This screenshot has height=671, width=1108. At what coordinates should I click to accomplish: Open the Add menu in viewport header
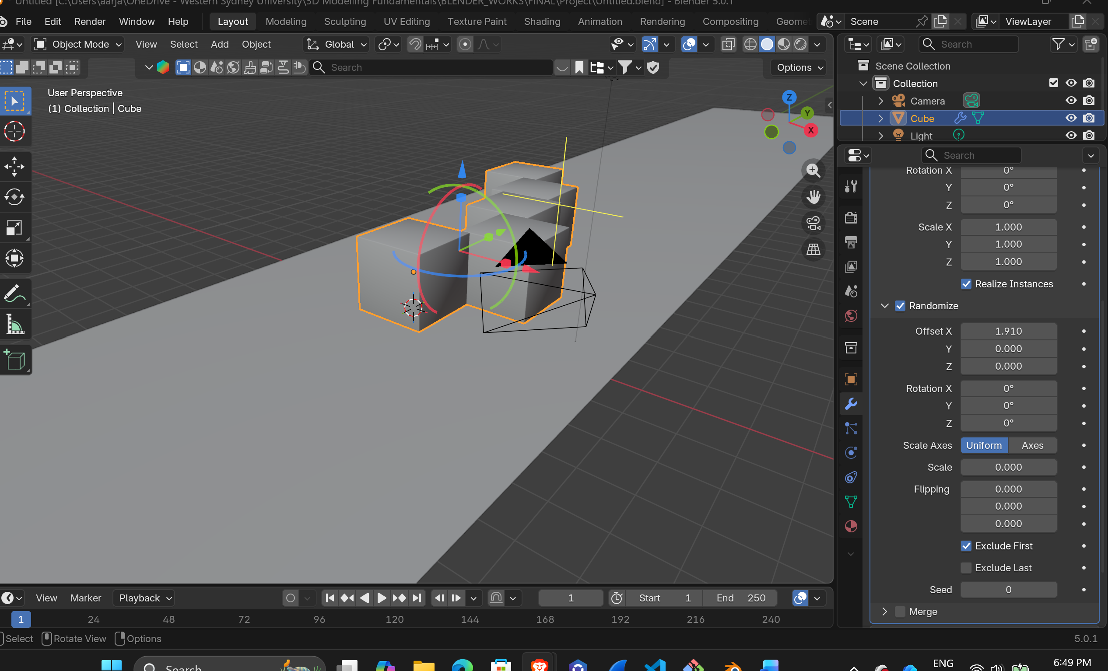pyautogui.click(x=219, y=44)
